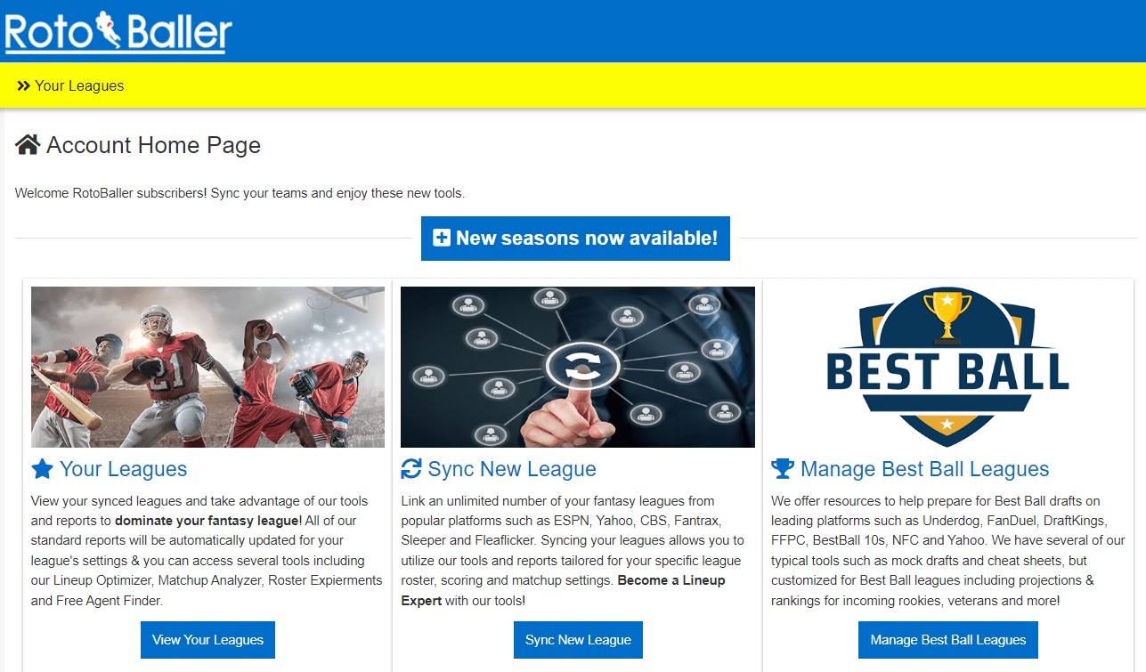Open the Manage Best Ball Leagues heading link
This screenshot has height=672, width=1146.
[924, 469]
